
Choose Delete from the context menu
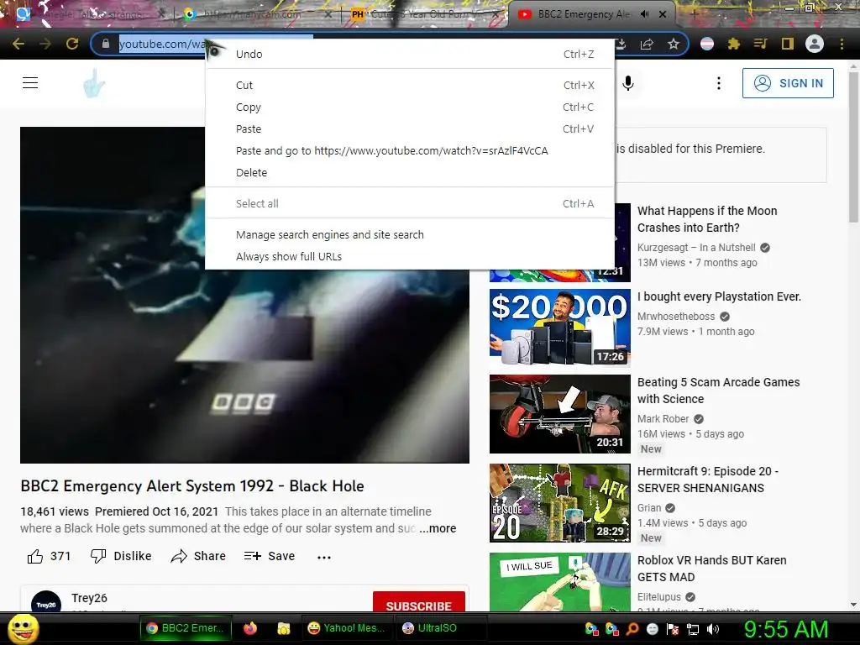coord(410,173)
